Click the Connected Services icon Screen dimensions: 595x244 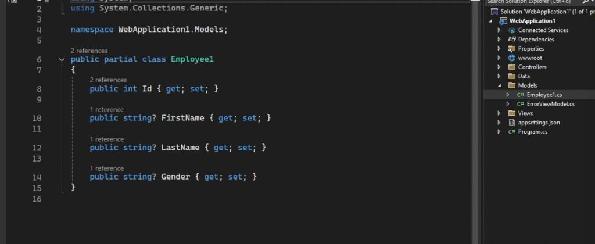[512, 30]
